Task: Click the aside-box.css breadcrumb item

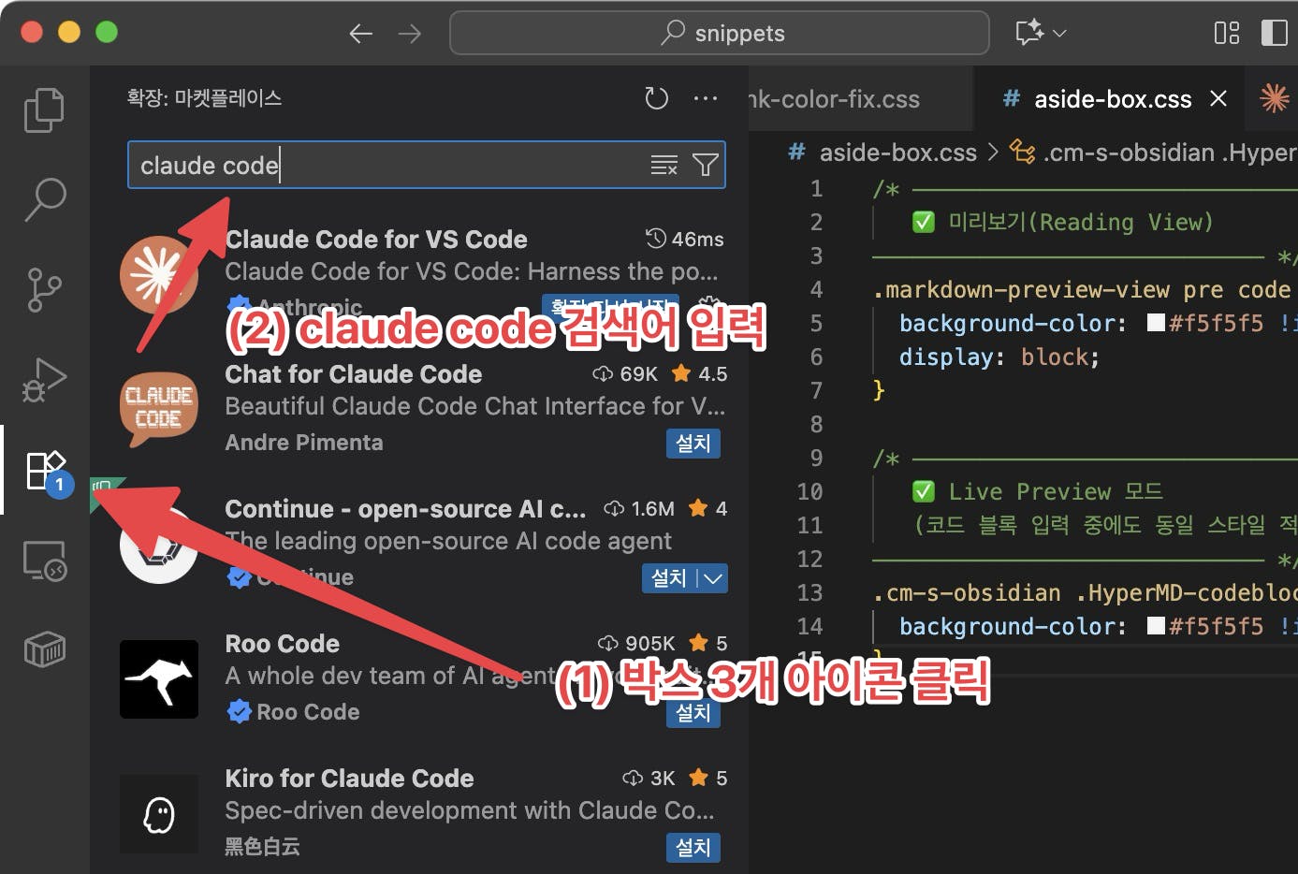Action: pos(897,153)
